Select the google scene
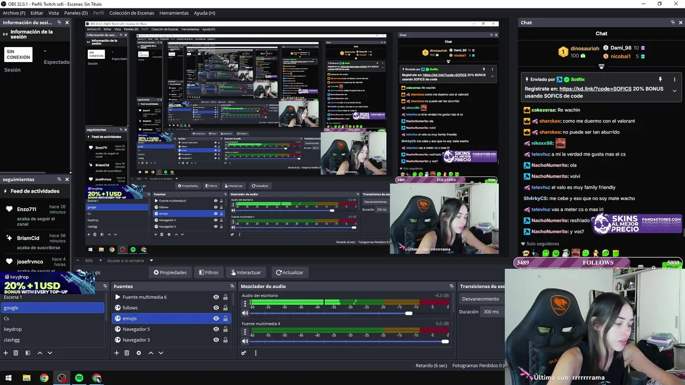The width and height of the screenshot is (685, 385). (52, 307)
